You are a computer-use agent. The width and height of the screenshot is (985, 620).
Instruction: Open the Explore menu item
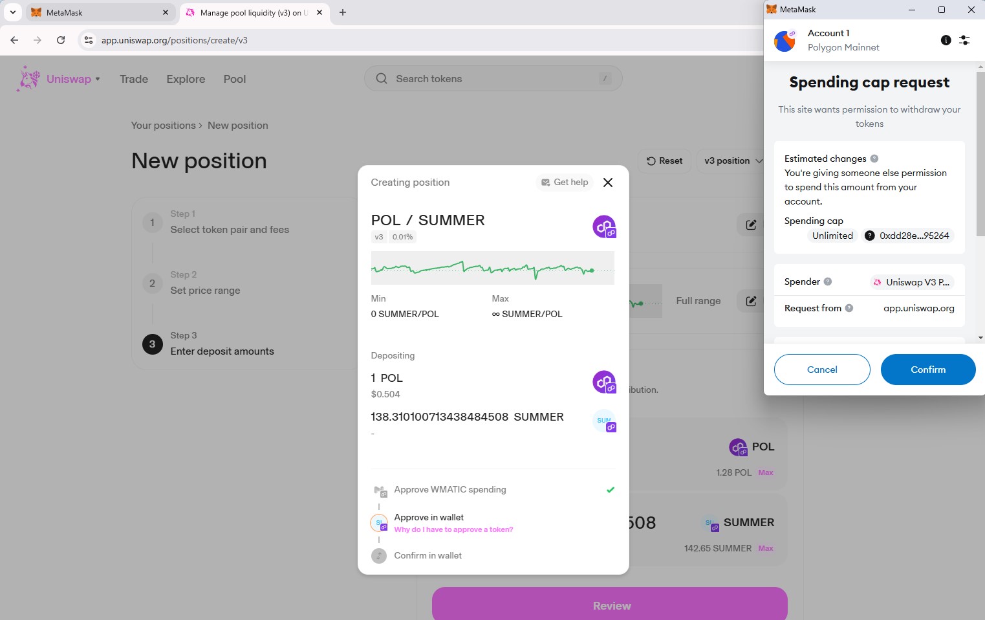coord(186,79)
